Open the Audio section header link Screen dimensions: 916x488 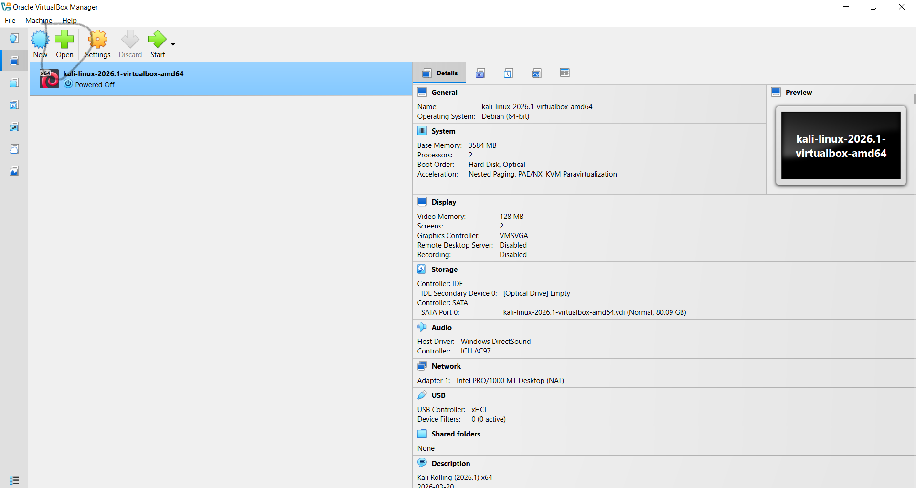pos(441,328)
